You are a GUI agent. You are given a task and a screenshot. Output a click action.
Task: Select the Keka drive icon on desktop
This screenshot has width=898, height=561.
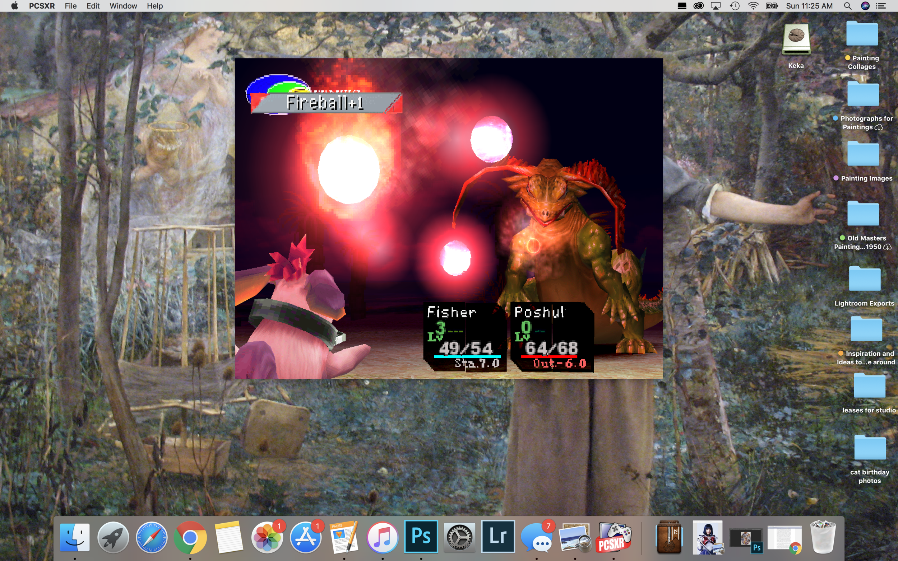pos(796,39)
